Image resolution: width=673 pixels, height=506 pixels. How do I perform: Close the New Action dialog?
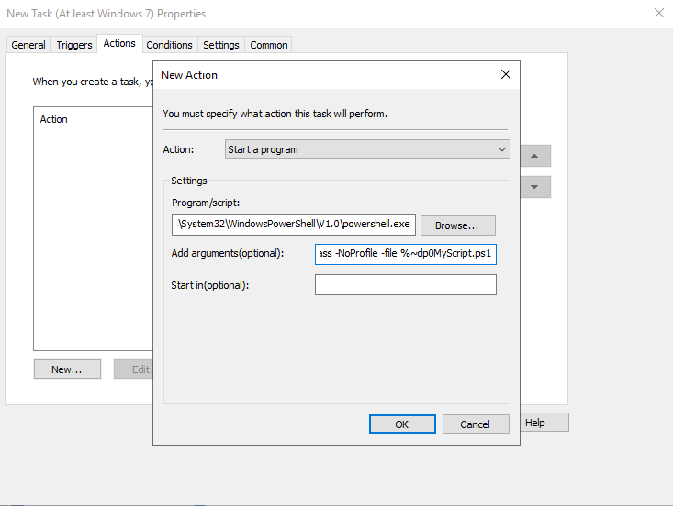[x=506, y=74]
